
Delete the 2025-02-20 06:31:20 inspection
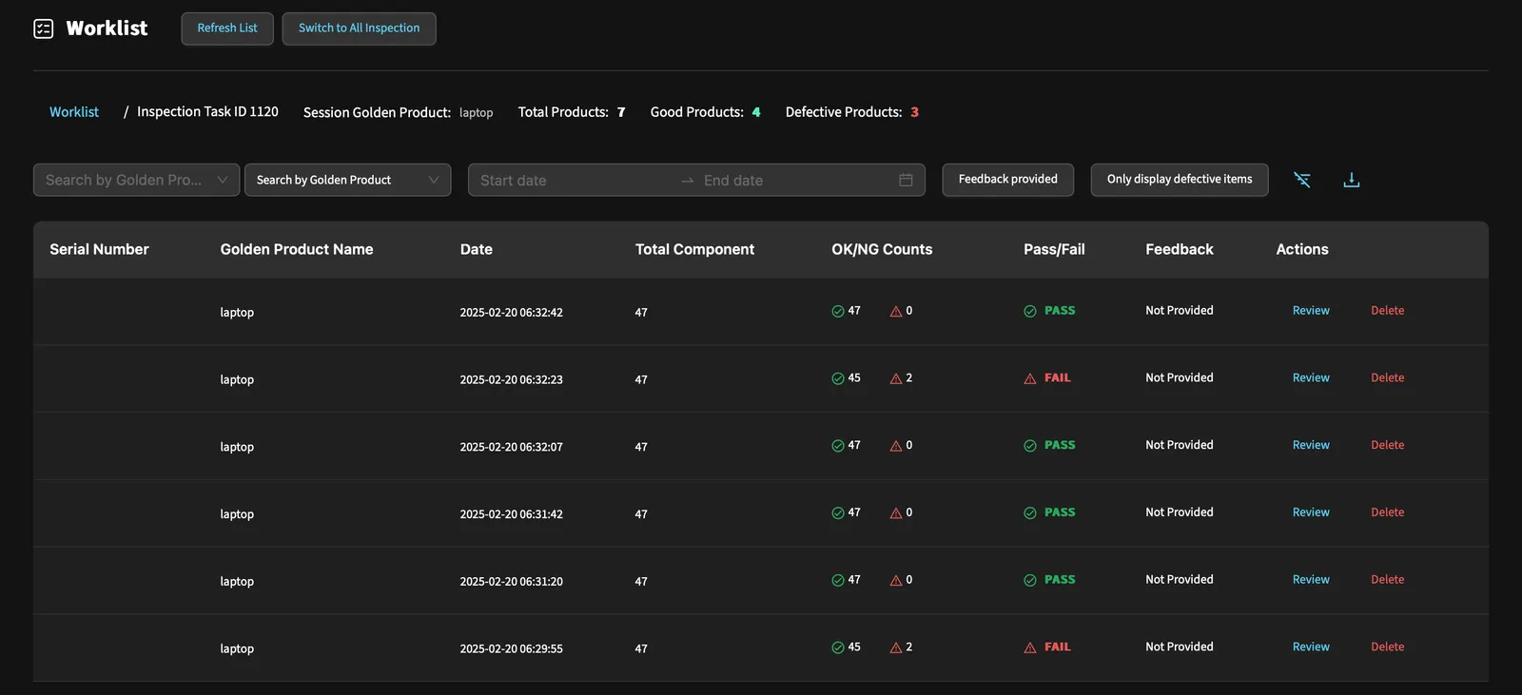coord(1387,580)
